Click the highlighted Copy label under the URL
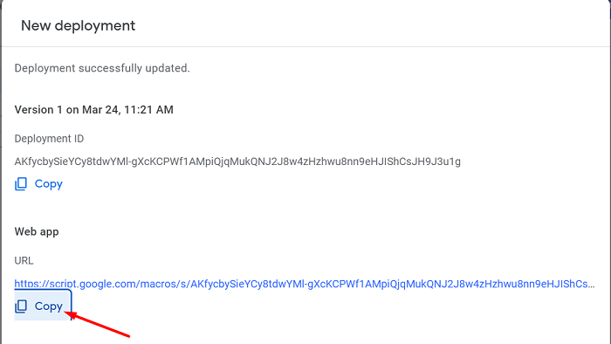Image resolution: width=611 pixels, height=344 pixels. click(x=49, y=306)
